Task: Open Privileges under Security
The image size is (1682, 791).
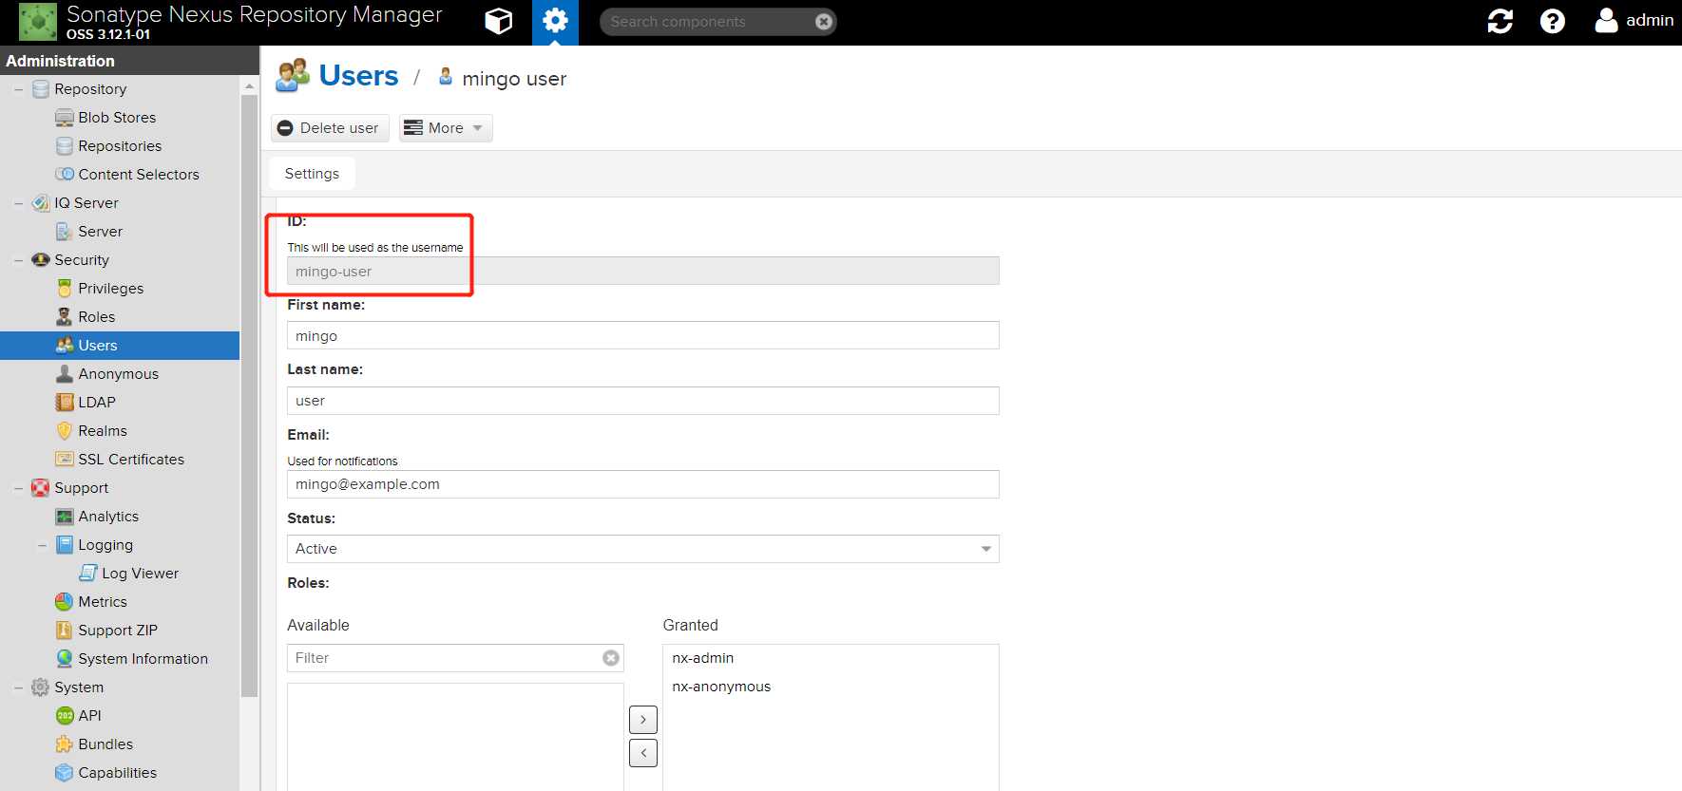Action: pyautogui.click(x=110, y=289)
